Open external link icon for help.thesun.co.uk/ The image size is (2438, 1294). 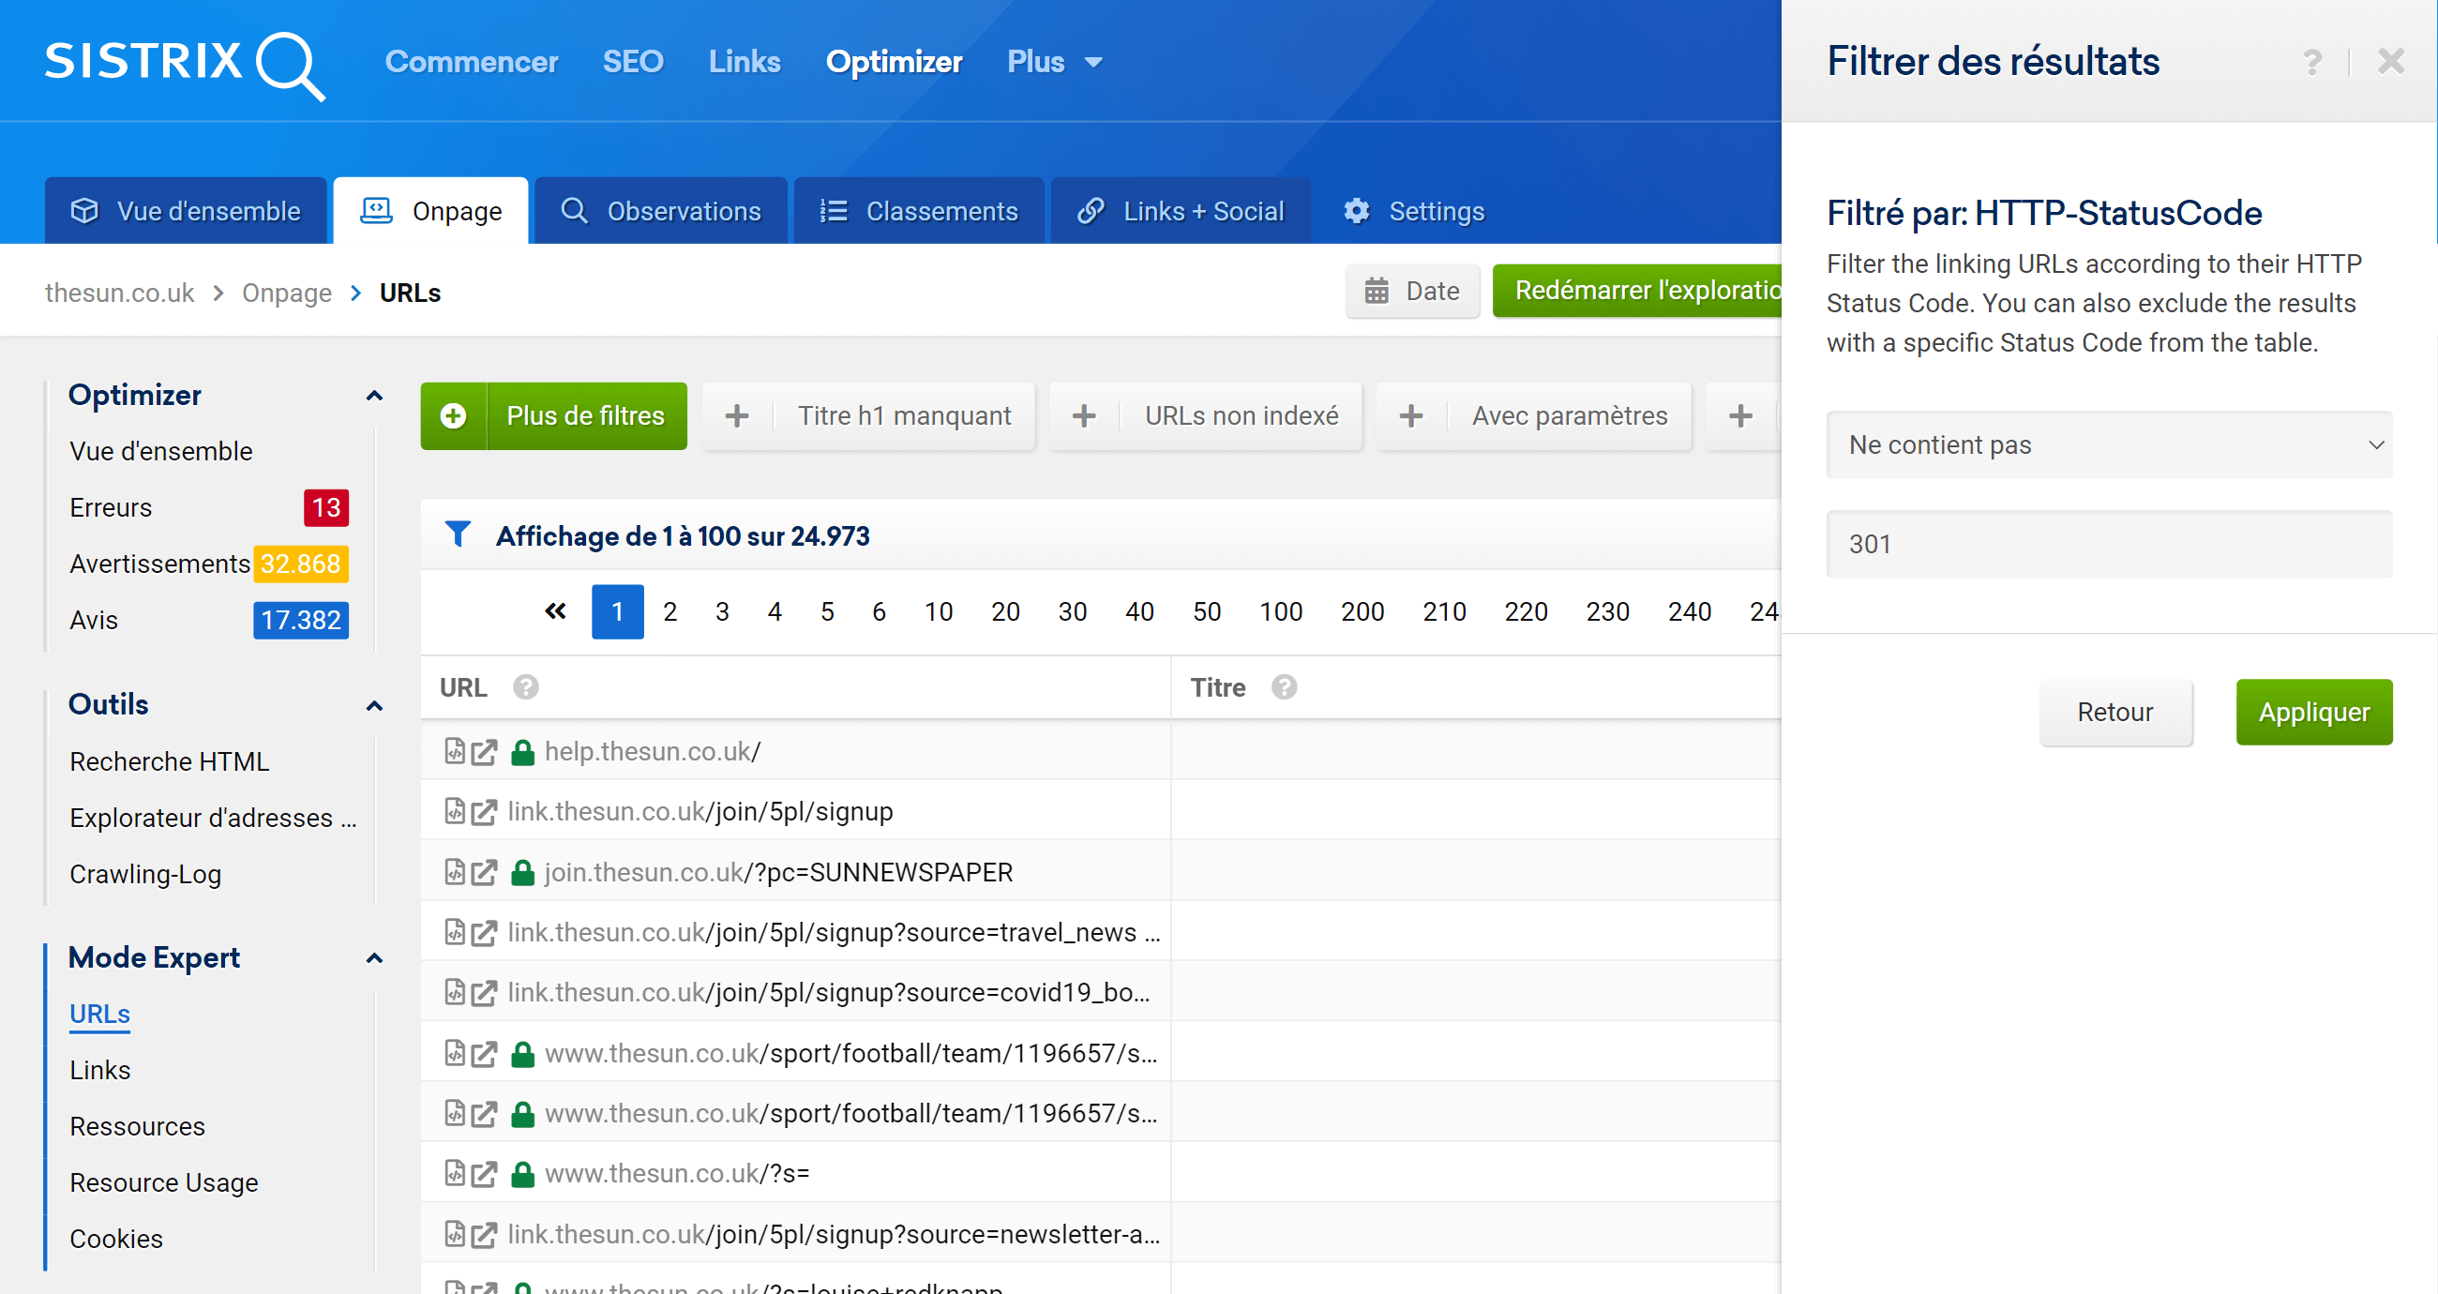pyautogui.click(x=484, y=753)
